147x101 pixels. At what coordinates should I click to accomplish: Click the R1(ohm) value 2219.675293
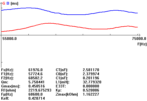coord(40,90)
